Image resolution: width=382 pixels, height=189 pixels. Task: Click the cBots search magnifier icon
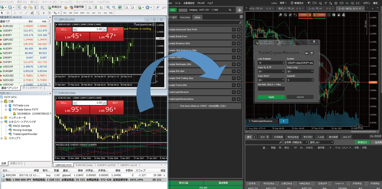(x=240, y=23)
